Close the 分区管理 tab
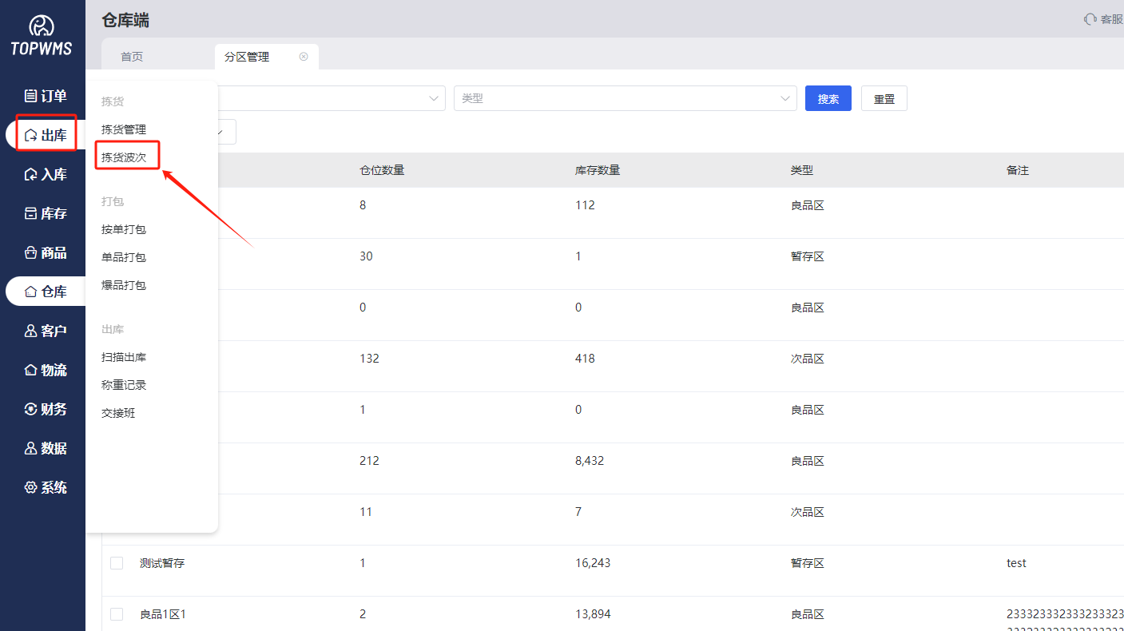1124x631 pixels. pyautogui.click(x=304, y=57)
